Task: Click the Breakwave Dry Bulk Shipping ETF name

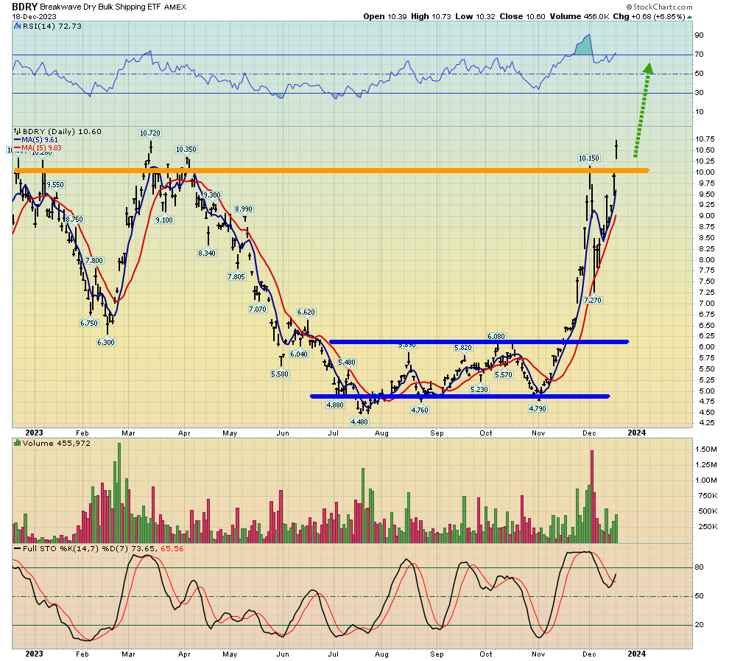Action: click(x=100, y=7)
